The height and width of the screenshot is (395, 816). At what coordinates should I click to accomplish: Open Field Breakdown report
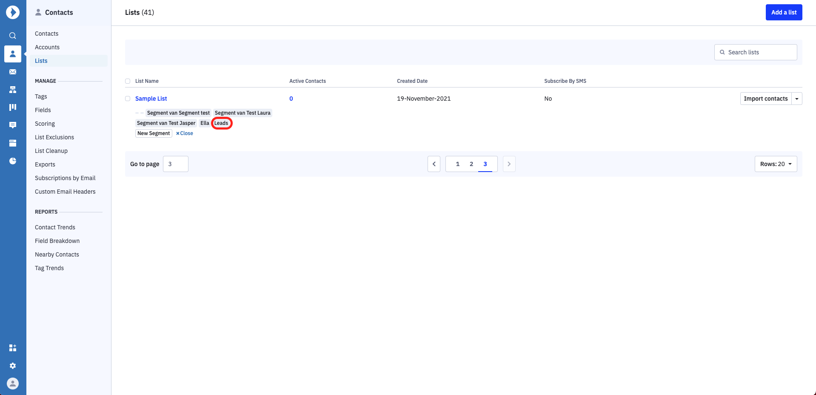tap(57, 241)
